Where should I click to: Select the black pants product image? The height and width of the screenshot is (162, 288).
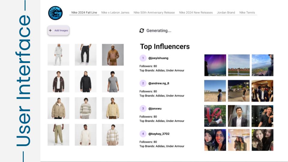coord(85,55)
